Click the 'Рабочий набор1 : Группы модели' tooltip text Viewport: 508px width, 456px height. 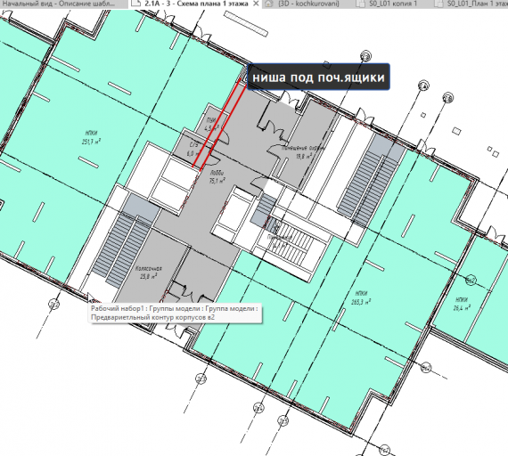(x=175, y=313)
